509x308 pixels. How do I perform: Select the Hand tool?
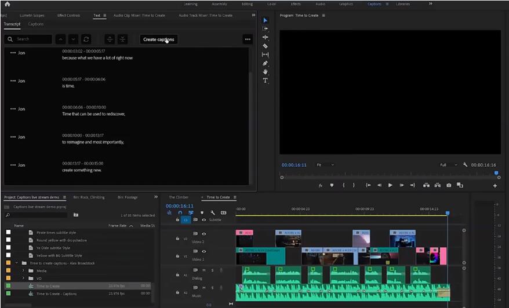pos(265,72)
